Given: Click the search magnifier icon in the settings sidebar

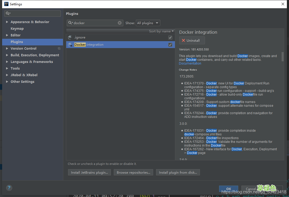Looking at the screenshot, I should (8, 13).
